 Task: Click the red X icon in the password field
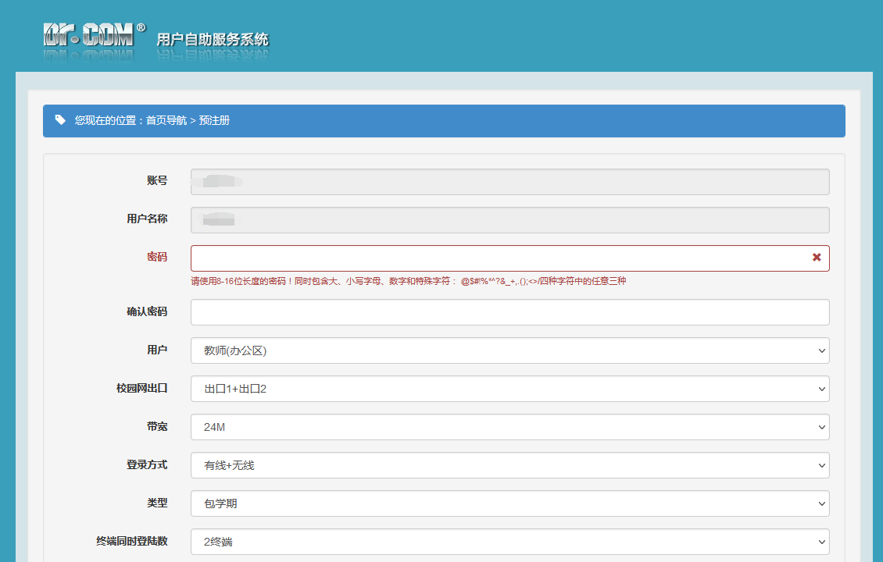pyautogui.click(x=817, y=258)
